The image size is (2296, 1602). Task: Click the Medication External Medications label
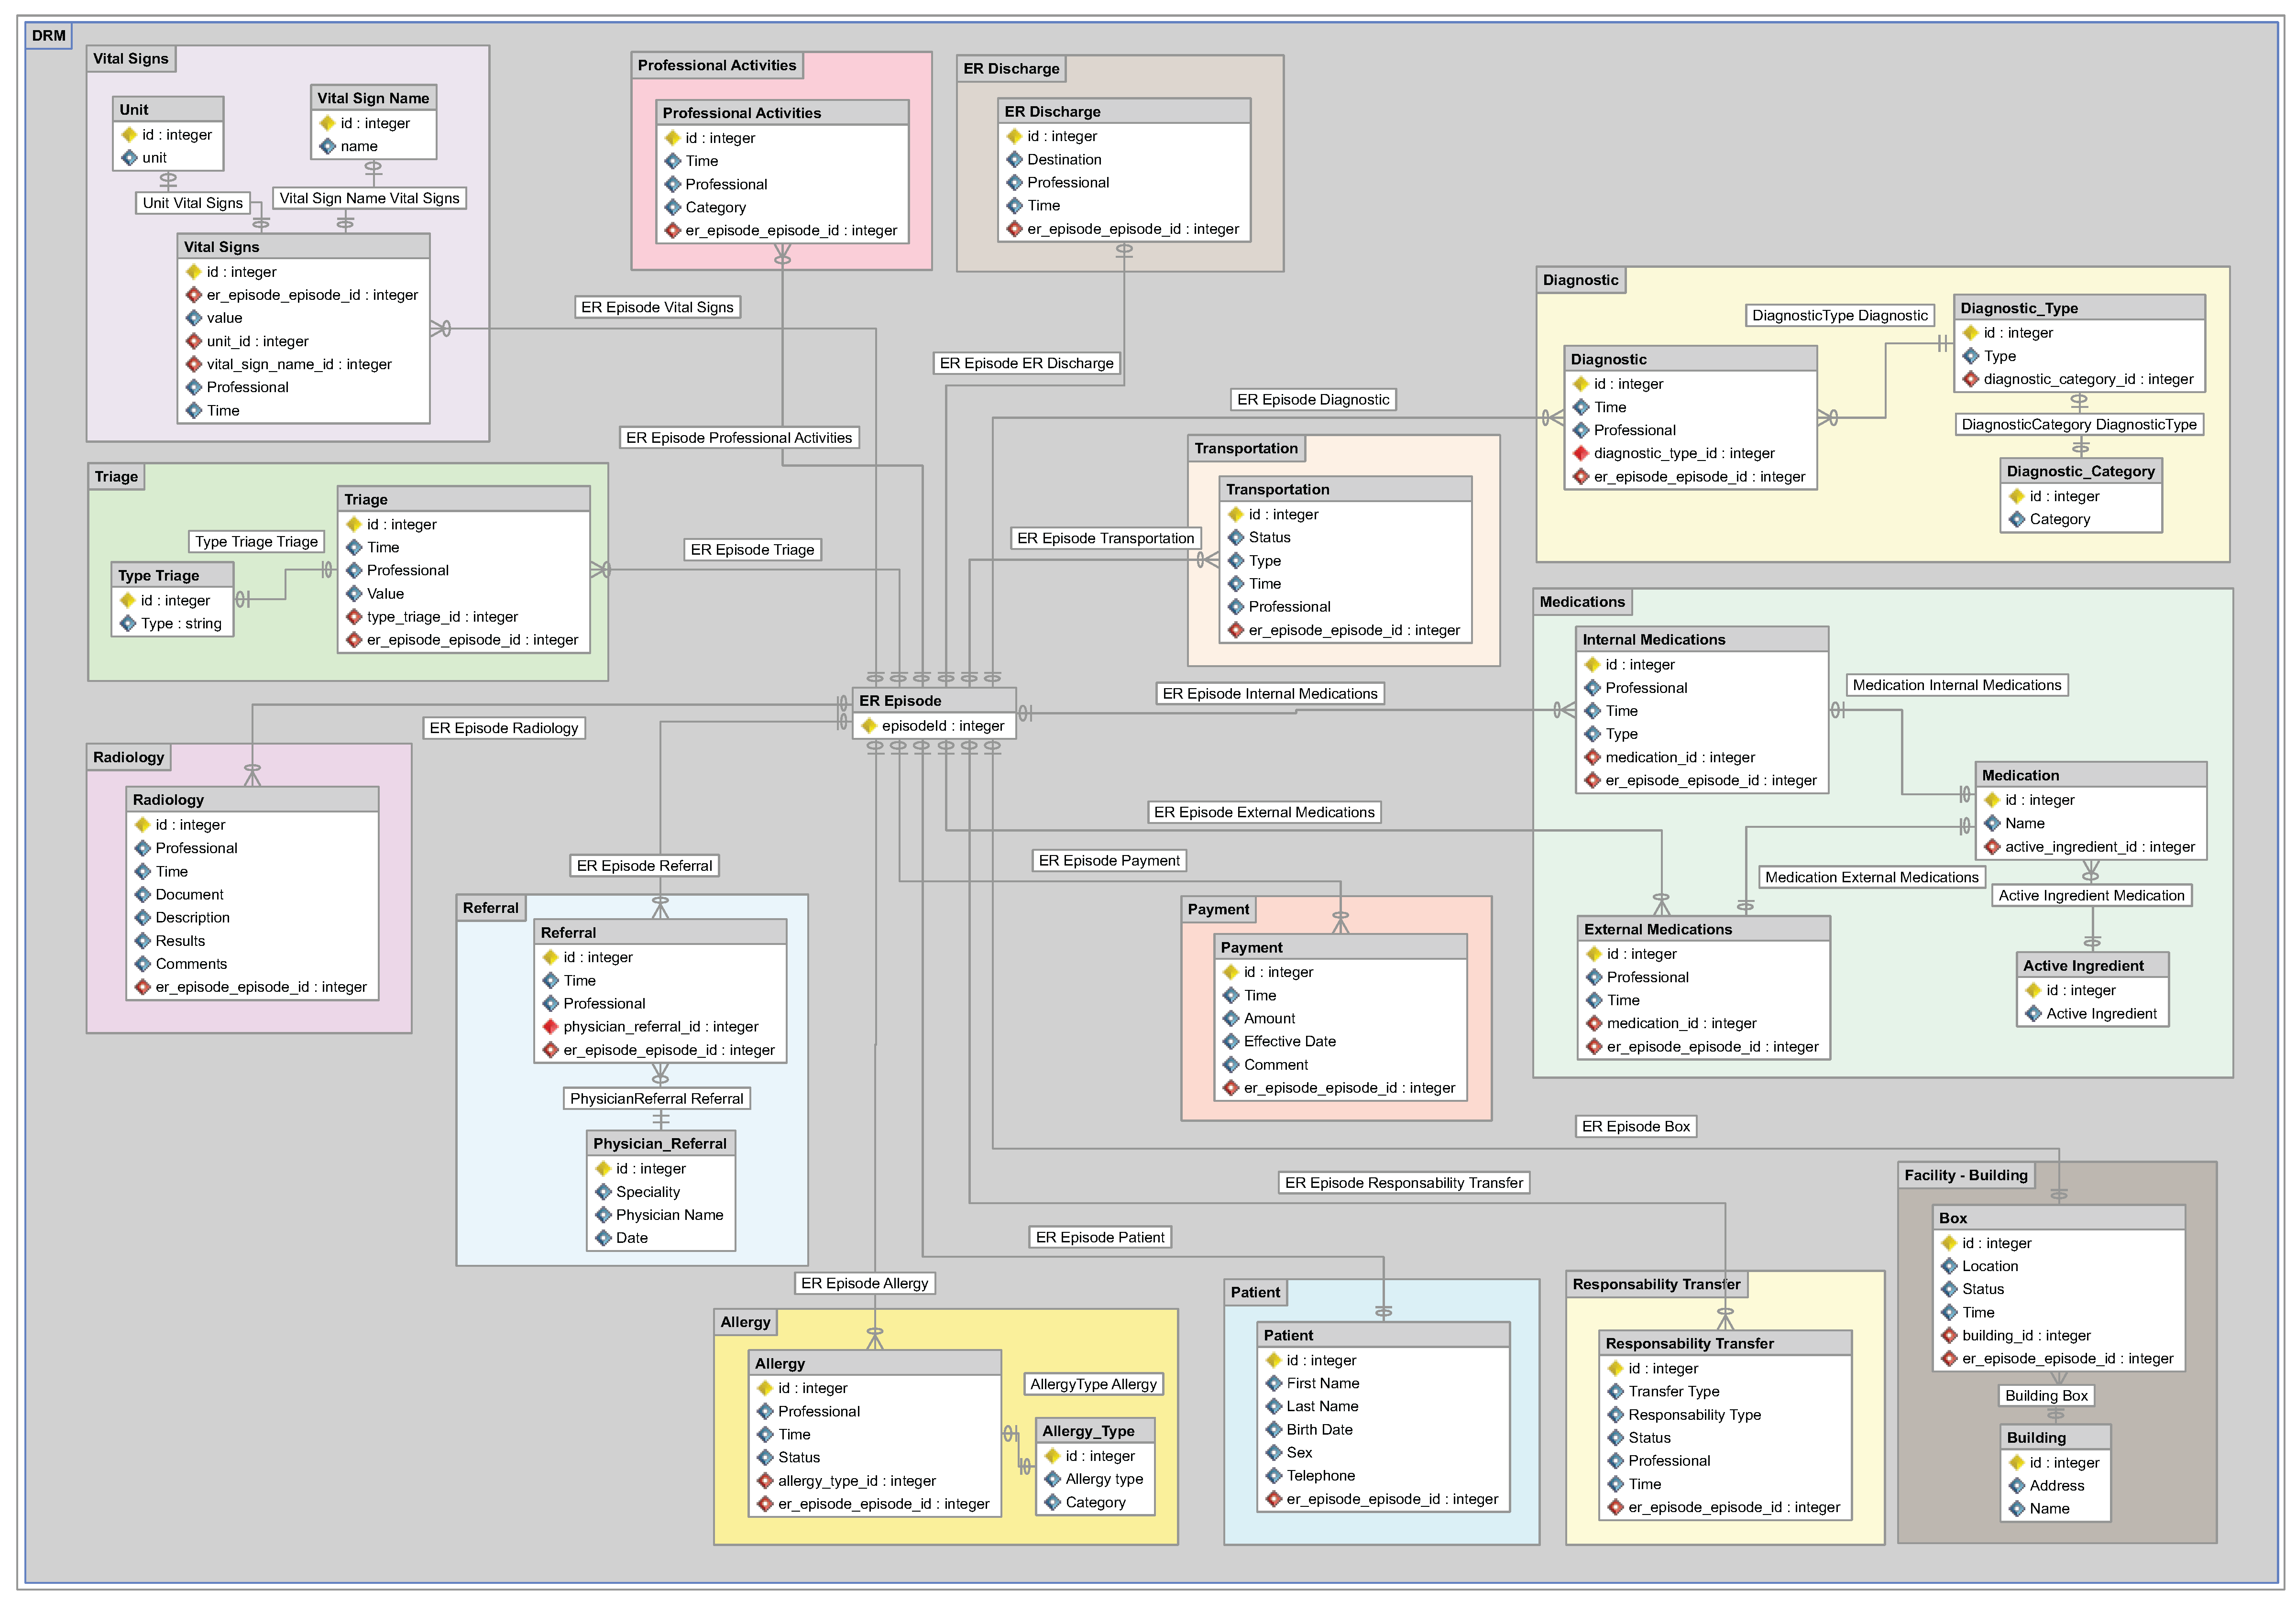(1871, 877)
